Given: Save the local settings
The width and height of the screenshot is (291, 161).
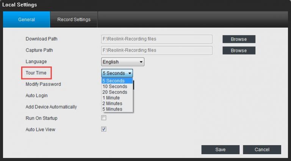Looking at the screenshot, I should point(220,150).
